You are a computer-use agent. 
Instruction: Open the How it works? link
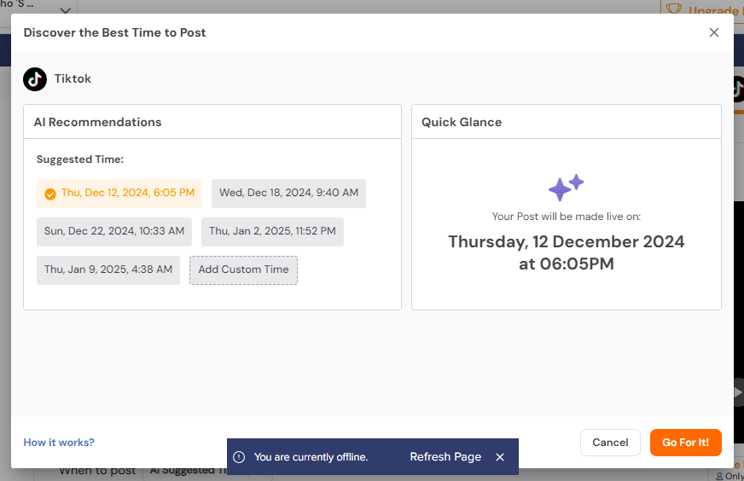pyautogui.click(x=59, y=442)
